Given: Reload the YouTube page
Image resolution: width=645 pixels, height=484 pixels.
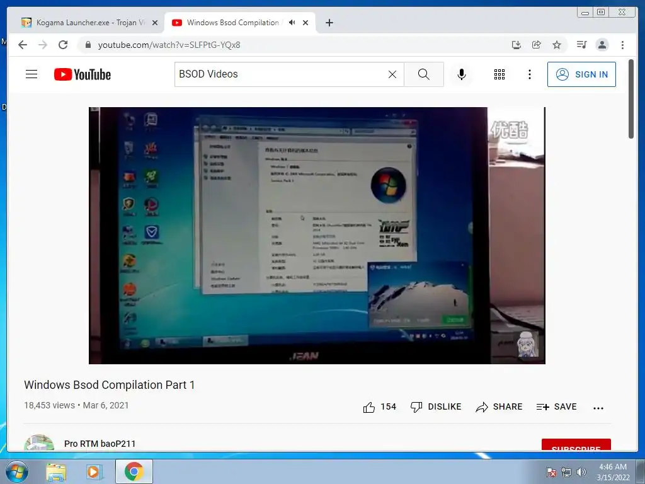Looking at the screenshot, I should (63, 45).
